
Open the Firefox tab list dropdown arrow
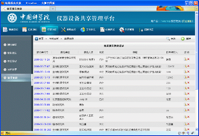pyautogui.click(x=196, y=9)
